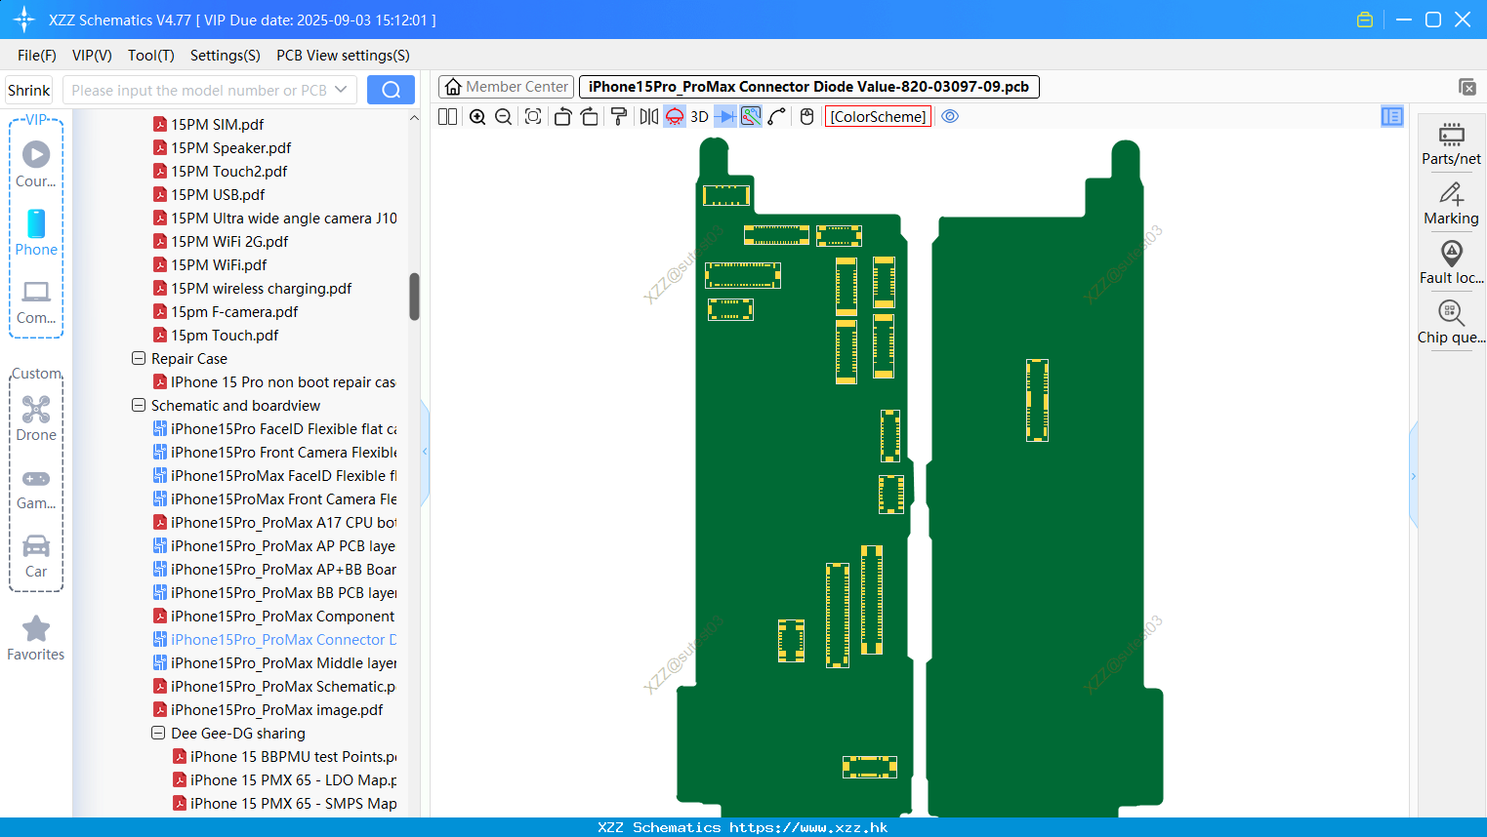Rotate the board clockwise
Screen dimensions: 1487x837
589,116
